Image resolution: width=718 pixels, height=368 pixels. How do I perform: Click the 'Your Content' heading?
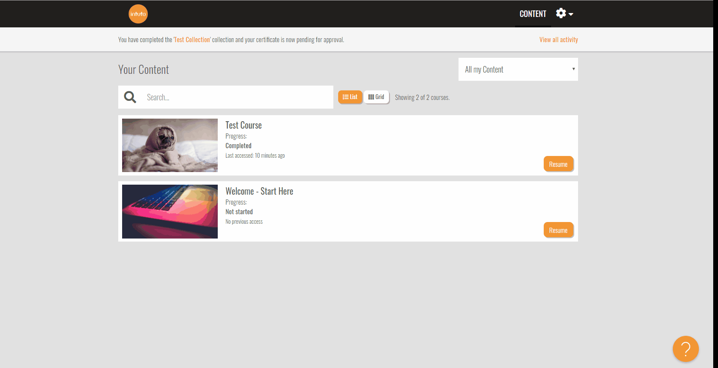(143, 70)
